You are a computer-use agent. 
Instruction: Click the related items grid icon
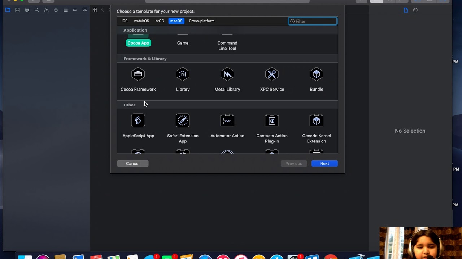[95, 10]
